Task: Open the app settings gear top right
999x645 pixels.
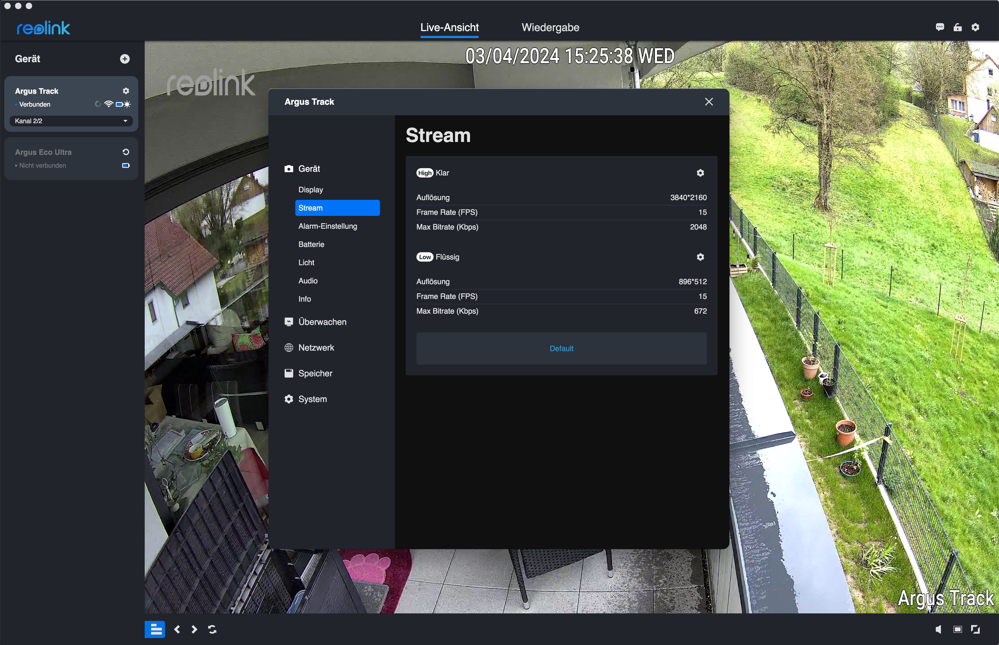Action: 975,27
